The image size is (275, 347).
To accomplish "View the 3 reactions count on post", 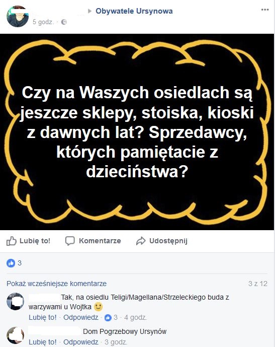I will pos(20,263).
